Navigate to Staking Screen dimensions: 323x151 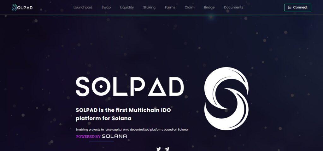(x=149, y=7)
